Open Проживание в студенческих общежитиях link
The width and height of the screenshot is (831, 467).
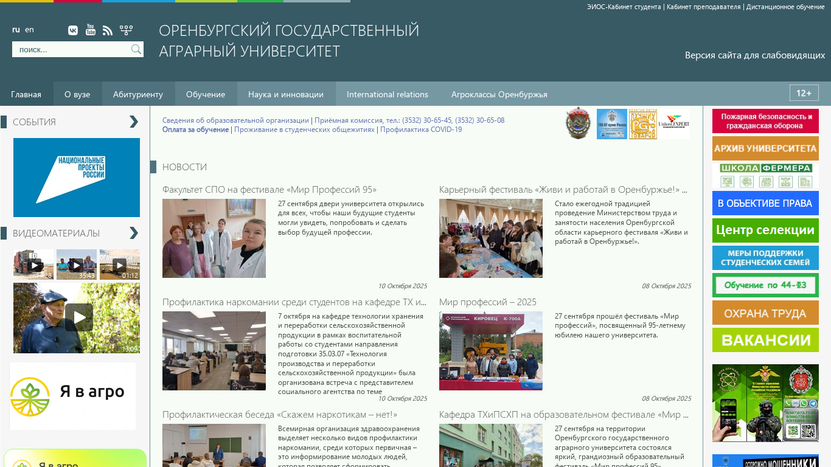(304, 130)
